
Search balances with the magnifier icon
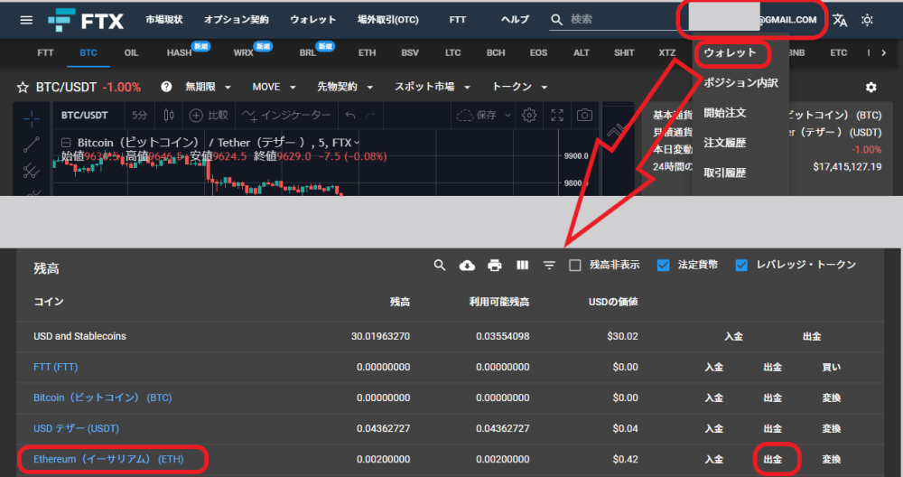[x=440, y=265]
